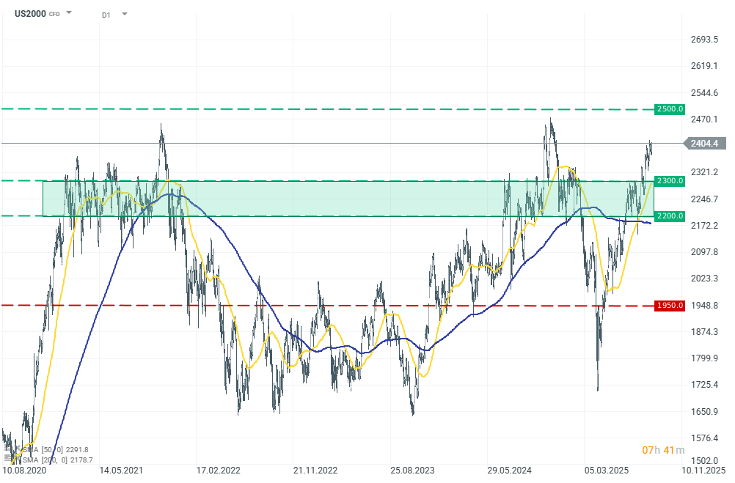Click the 2023.3 price axis value

point(704,279)
